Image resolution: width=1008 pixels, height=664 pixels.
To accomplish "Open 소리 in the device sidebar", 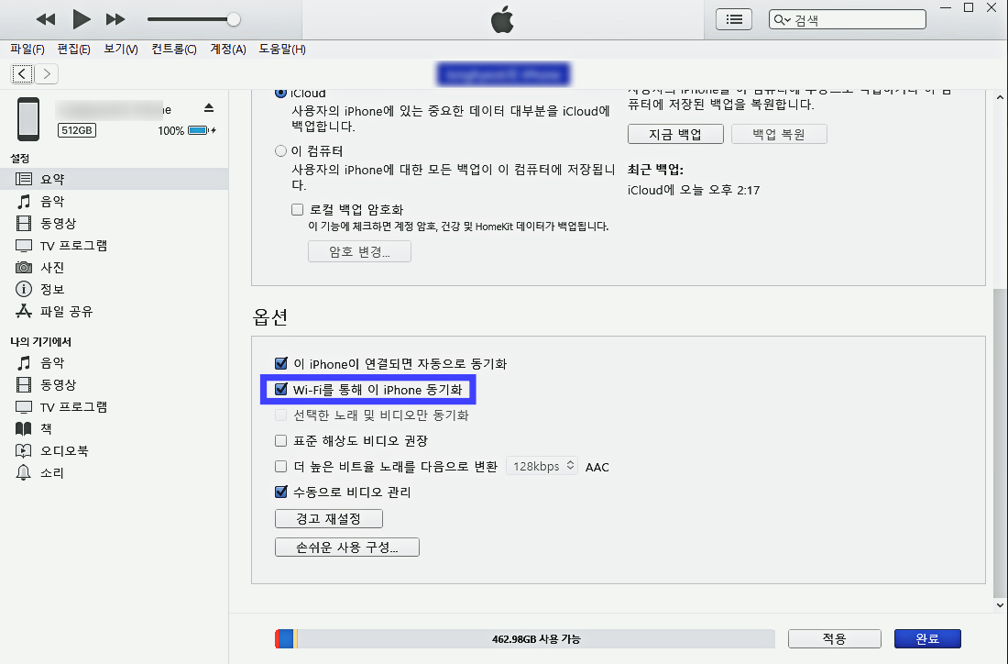I will click(x=114, y=473).
